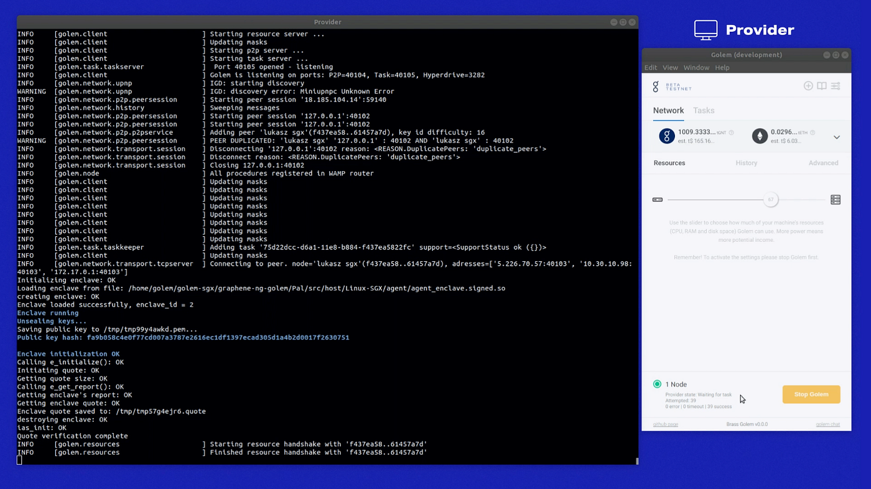Open the documentation book icon

tap(822, 86)
